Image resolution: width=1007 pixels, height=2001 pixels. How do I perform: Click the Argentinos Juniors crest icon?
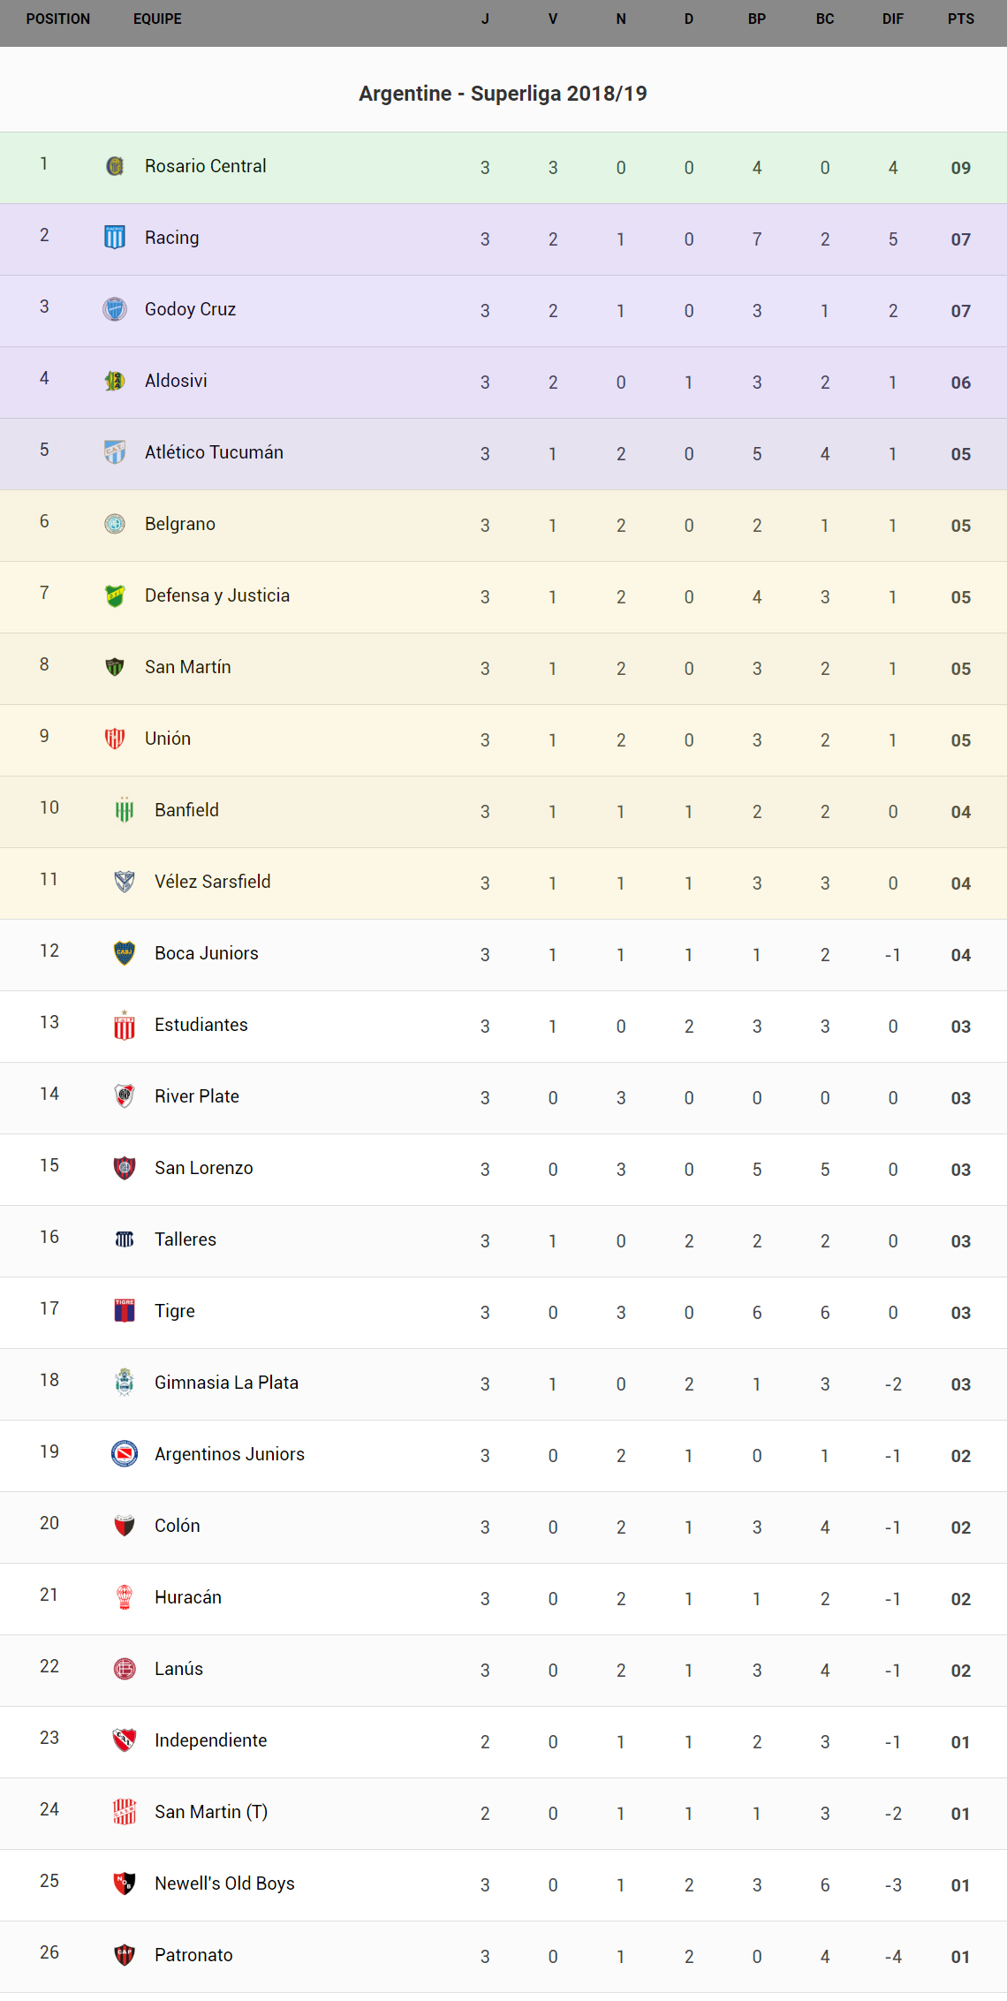tap(125, 1454)
